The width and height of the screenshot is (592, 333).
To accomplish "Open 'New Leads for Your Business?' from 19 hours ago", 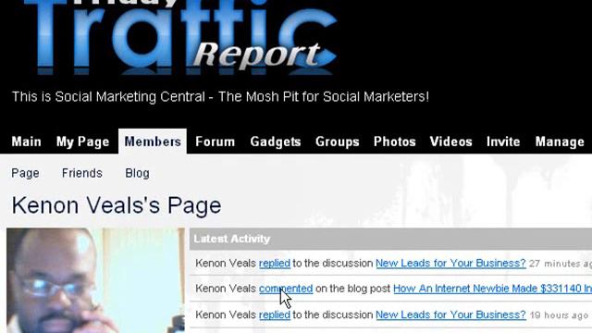I will (450, 314).
